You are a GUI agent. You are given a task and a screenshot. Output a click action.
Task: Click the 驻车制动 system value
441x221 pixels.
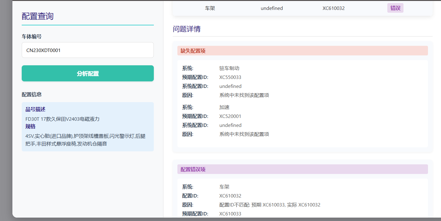pos(229,68)
